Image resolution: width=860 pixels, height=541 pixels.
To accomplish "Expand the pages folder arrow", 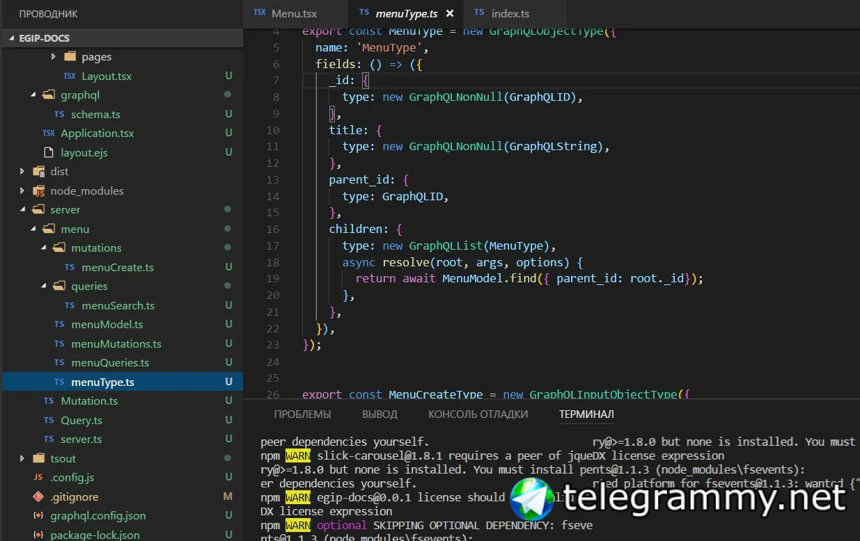I will pyautogui.click(x=54, y=57).
